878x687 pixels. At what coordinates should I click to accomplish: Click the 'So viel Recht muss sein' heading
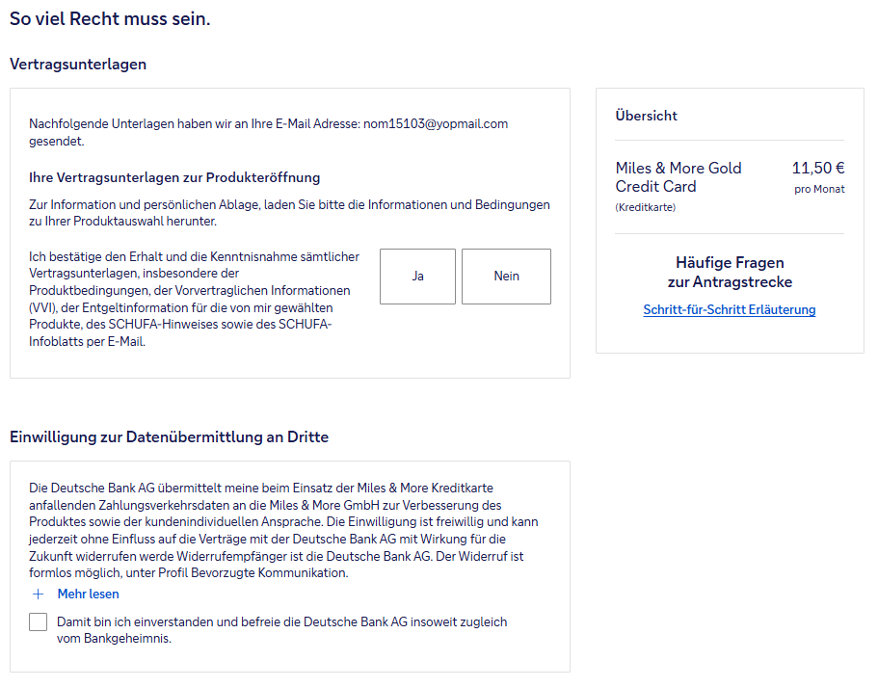tap(110, 19)
